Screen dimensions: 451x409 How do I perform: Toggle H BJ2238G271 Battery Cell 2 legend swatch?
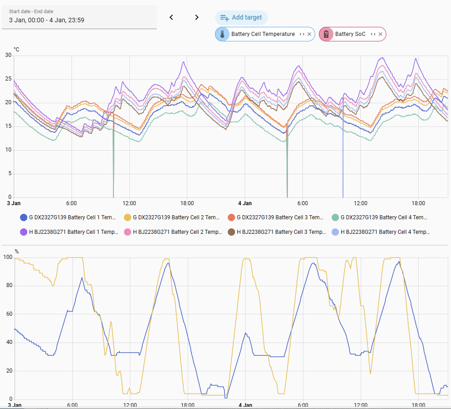point(128,232)
